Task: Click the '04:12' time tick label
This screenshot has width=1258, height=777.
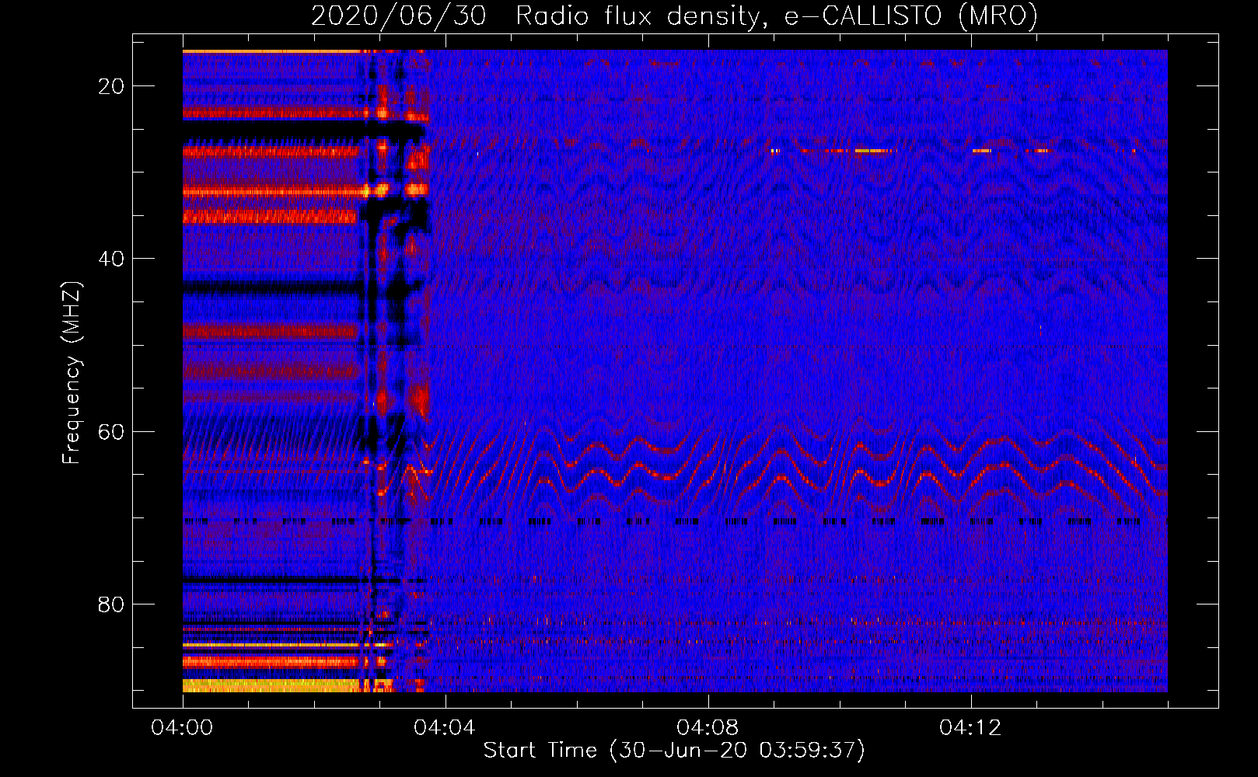Action: (970, 728)
